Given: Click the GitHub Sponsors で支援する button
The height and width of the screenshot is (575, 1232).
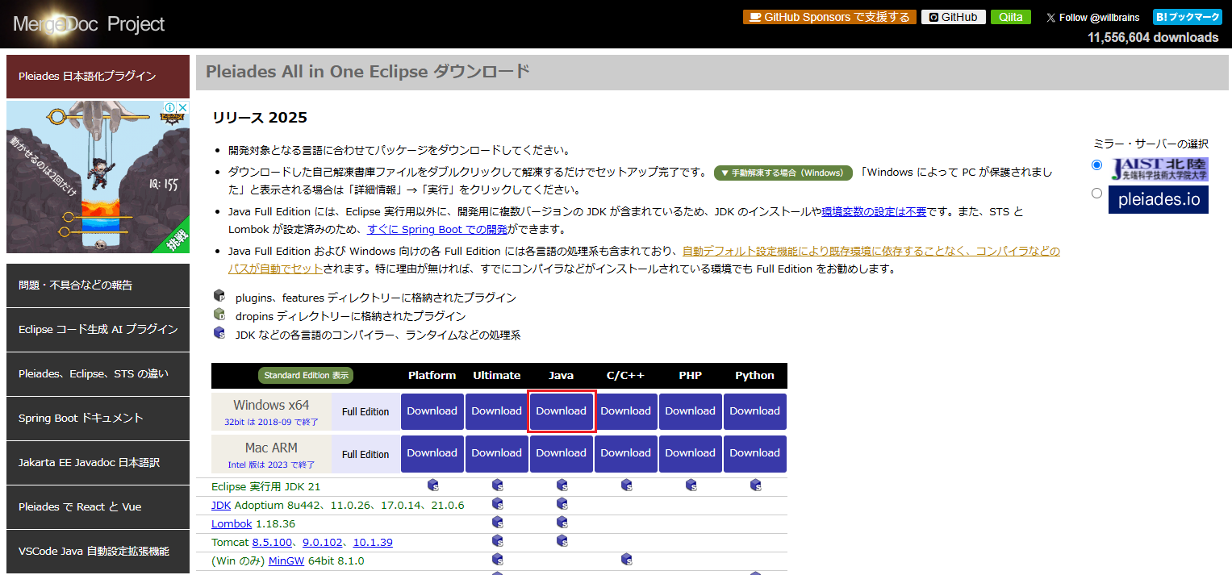Looking at the screenshot, I should point(829,17).
